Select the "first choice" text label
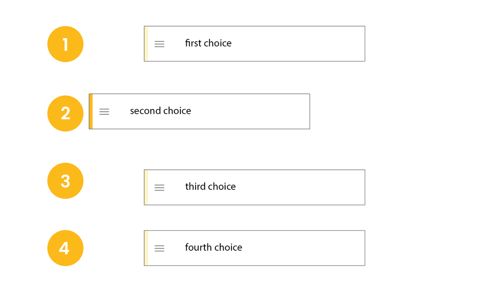491x293 pixels. [x=208, y=43]
